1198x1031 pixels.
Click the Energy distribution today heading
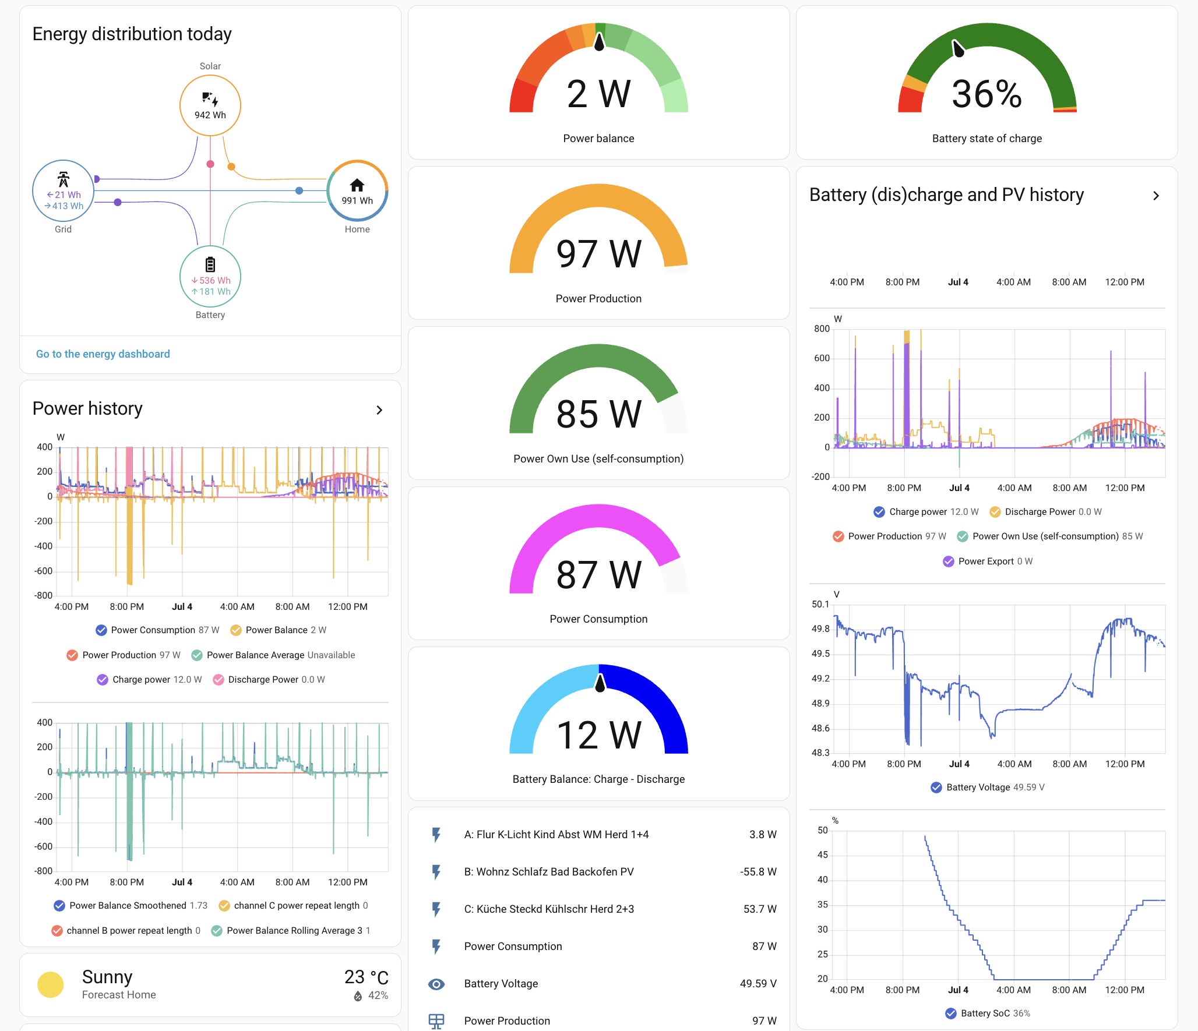pyautogui.click(x=132, y=34)
